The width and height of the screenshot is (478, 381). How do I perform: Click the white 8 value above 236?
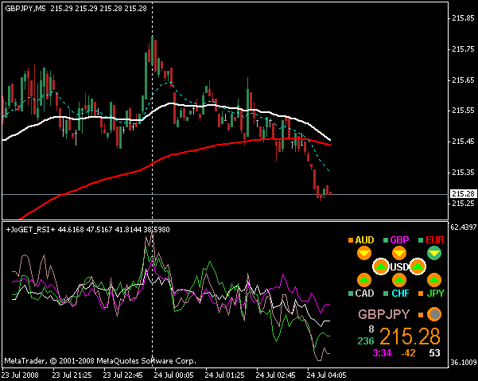click(371, 329)
